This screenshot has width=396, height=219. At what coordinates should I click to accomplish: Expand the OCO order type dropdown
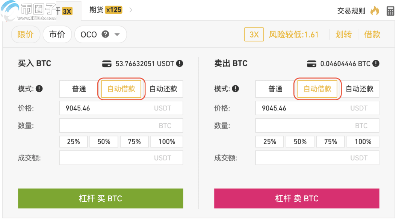click(x=117, y=35)
